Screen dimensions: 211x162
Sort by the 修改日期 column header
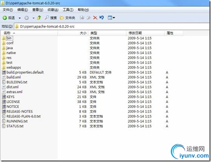pos(145,33)
